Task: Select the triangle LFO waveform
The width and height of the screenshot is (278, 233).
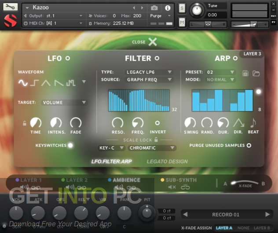Action: (x=46, y=83)
